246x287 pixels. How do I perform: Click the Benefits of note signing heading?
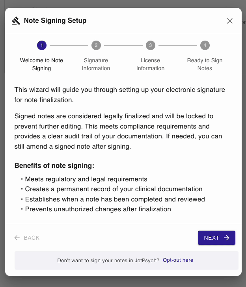click(x=54, y=166)
